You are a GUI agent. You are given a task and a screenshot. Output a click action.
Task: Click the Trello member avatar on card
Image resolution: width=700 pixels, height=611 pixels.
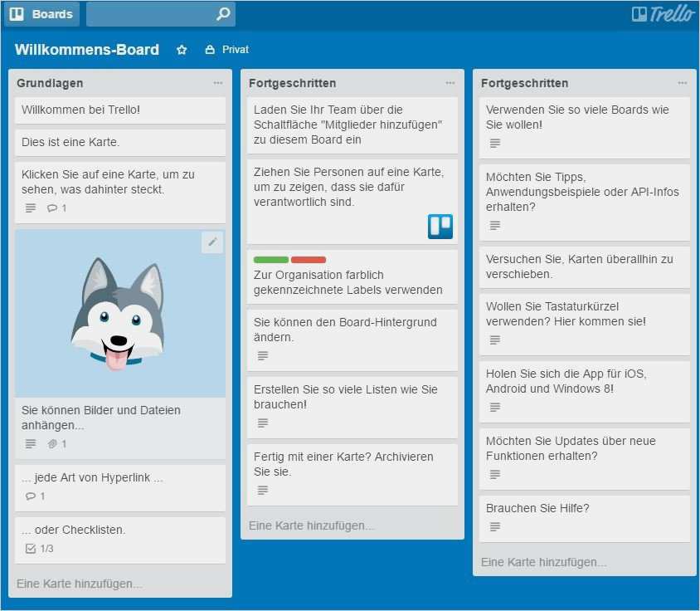click(440, 226)
